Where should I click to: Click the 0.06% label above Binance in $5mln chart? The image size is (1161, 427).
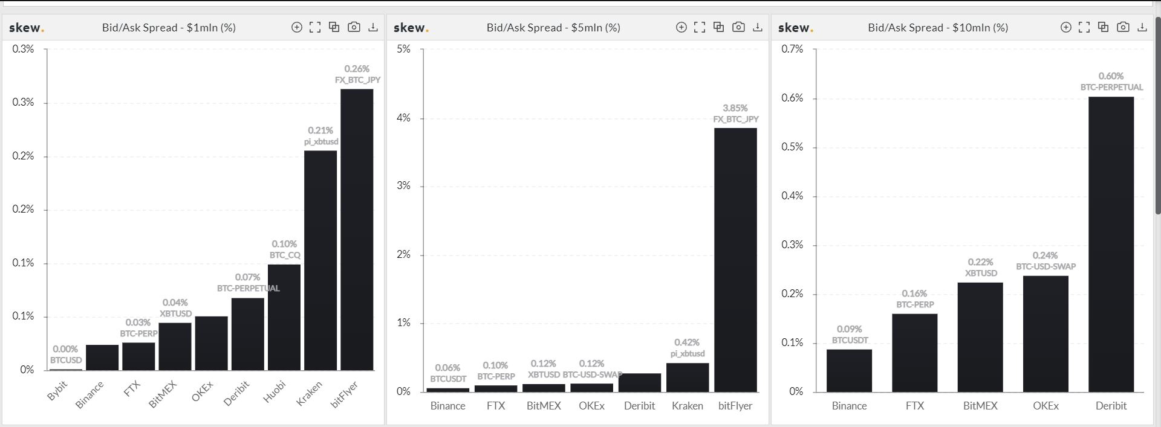click(x=447, y=368)
